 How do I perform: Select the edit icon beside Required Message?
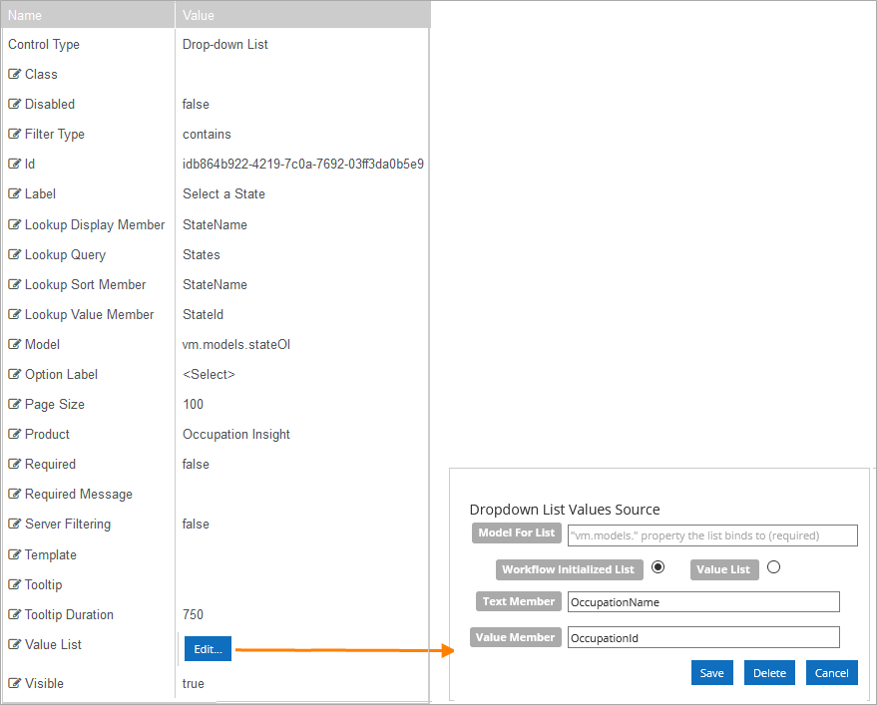point(14,494)
